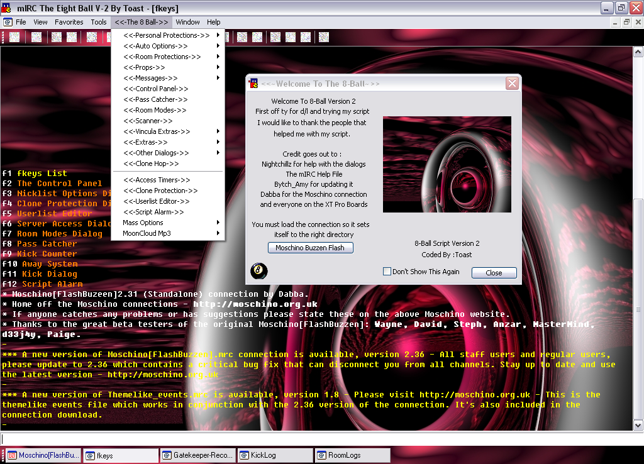Screen dimensions: 644x464
Task: Click the 'Welcome To 8-Ball Version 2' heading
Action: pos(313,101)
